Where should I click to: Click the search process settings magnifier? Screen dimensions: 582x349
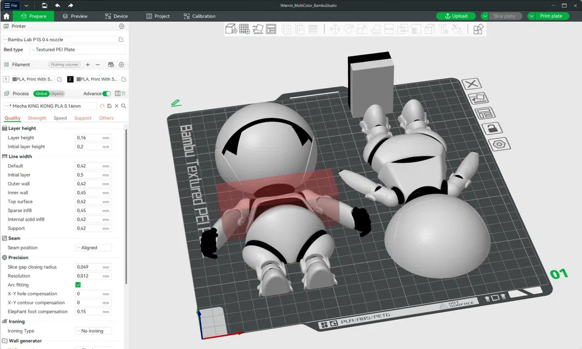coord(123,106)
